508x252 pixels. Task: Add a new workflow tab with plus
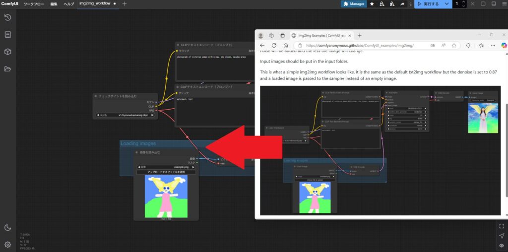coord(125,4)
